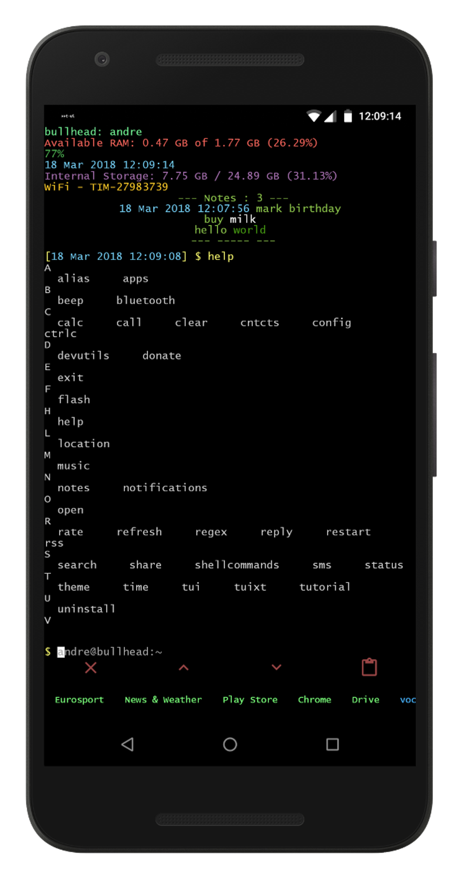Tap the command input field andre@bullhead
Viewport: 462px width, 879px height.
pyautogui.click(x=230, y=652)
